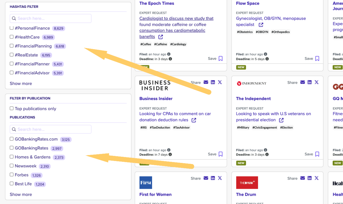Image resolution: width=343 pixels, height=204 pixels.
Task: Share The Independent request on X
Action: [316, 82]
